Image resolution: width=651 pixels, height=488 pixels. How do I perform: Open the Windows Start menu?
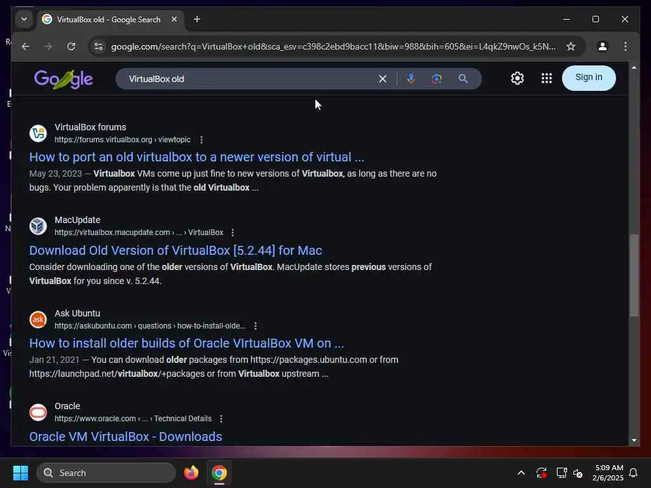point(20,473)
